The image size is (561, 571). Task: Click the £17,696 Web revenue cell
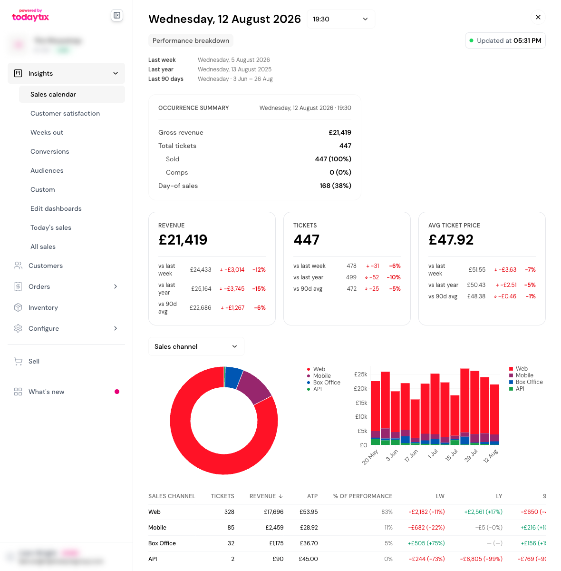point(273,512)
